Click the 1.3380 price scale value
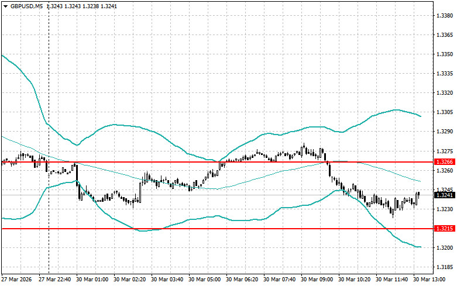The image size is (457, 286). coord(445,15)
